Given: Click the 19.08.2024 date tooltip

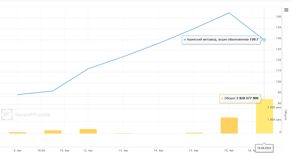Looking at the screenshot, I should [x=264, y=148].
